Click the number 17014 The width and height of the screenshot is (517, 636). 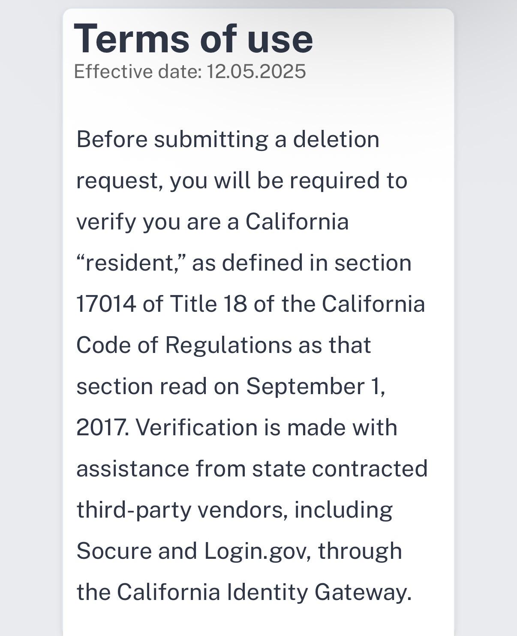pos(106,304)
